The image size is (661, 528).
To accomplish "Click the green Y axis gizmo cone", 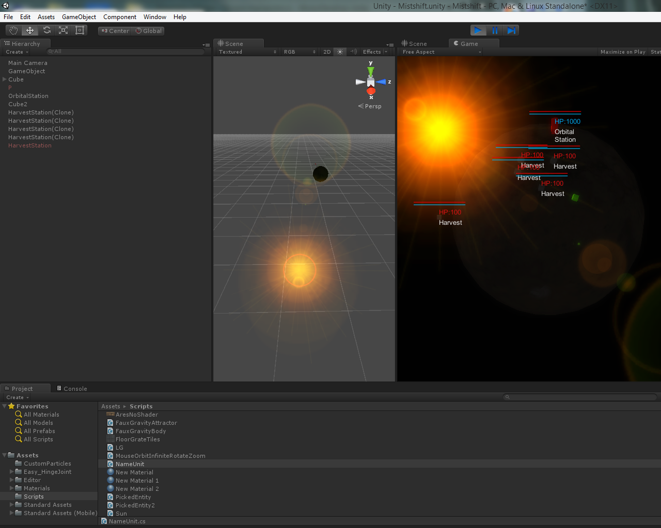I will click(371, 70).
